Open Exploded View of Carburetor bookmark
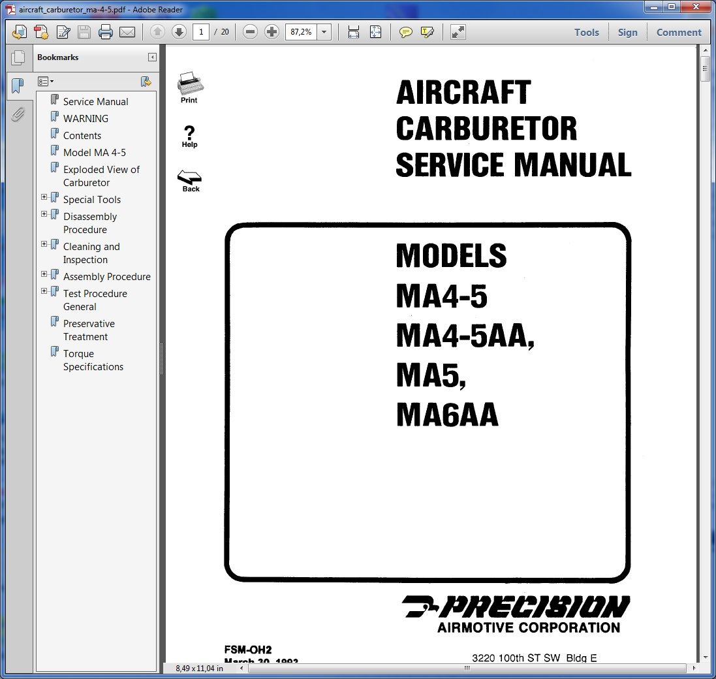Screen dimensions: 716x679 pos(101,176)
